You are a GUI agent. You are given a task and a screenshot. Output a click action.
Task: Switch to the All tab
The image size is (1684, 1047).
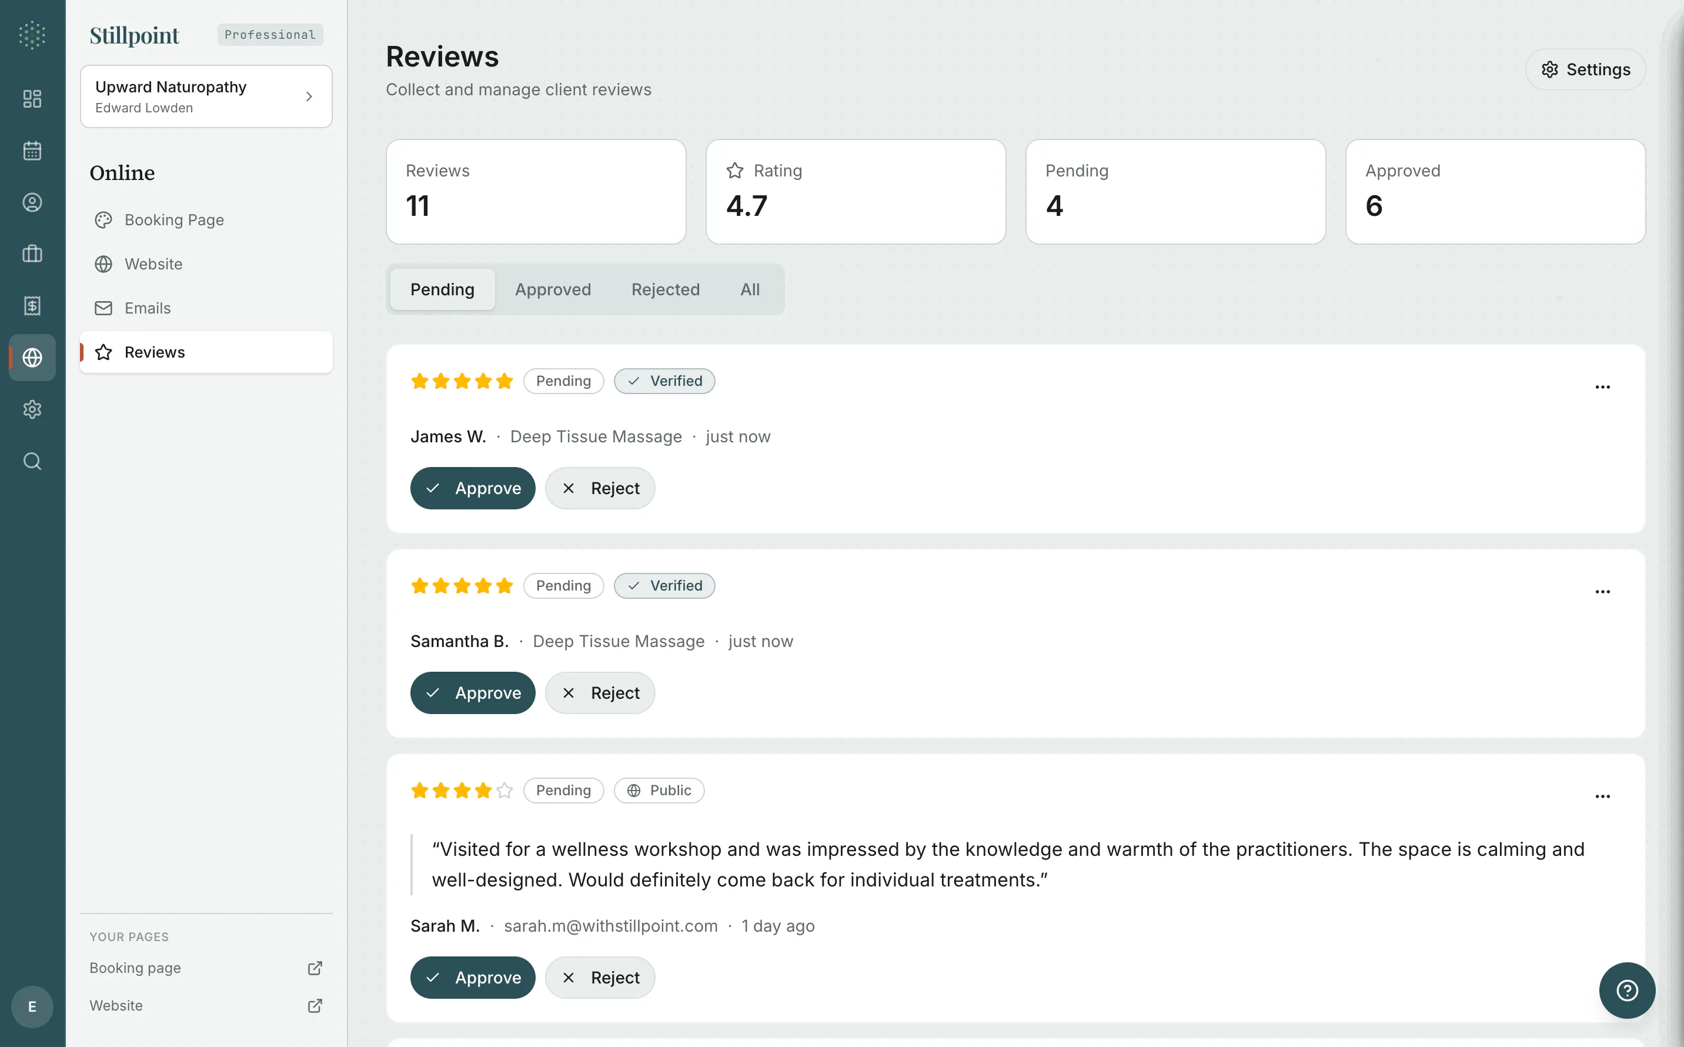[x=750, y=289]
